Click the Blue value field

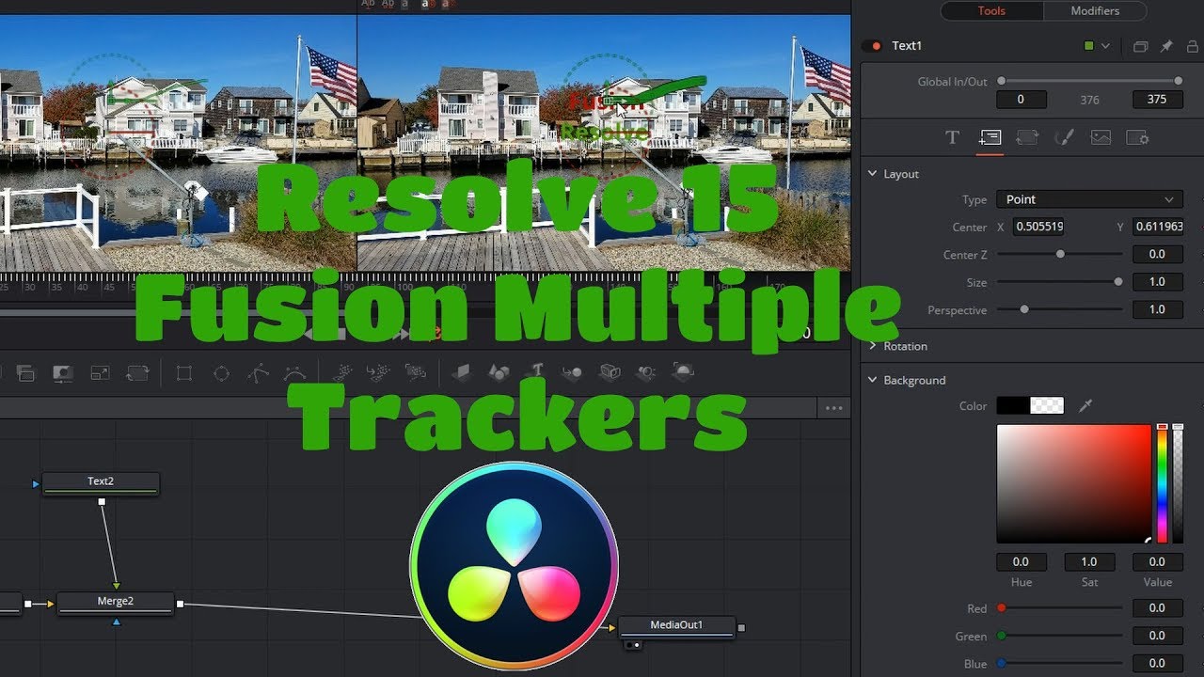(x=1157, y=664)
